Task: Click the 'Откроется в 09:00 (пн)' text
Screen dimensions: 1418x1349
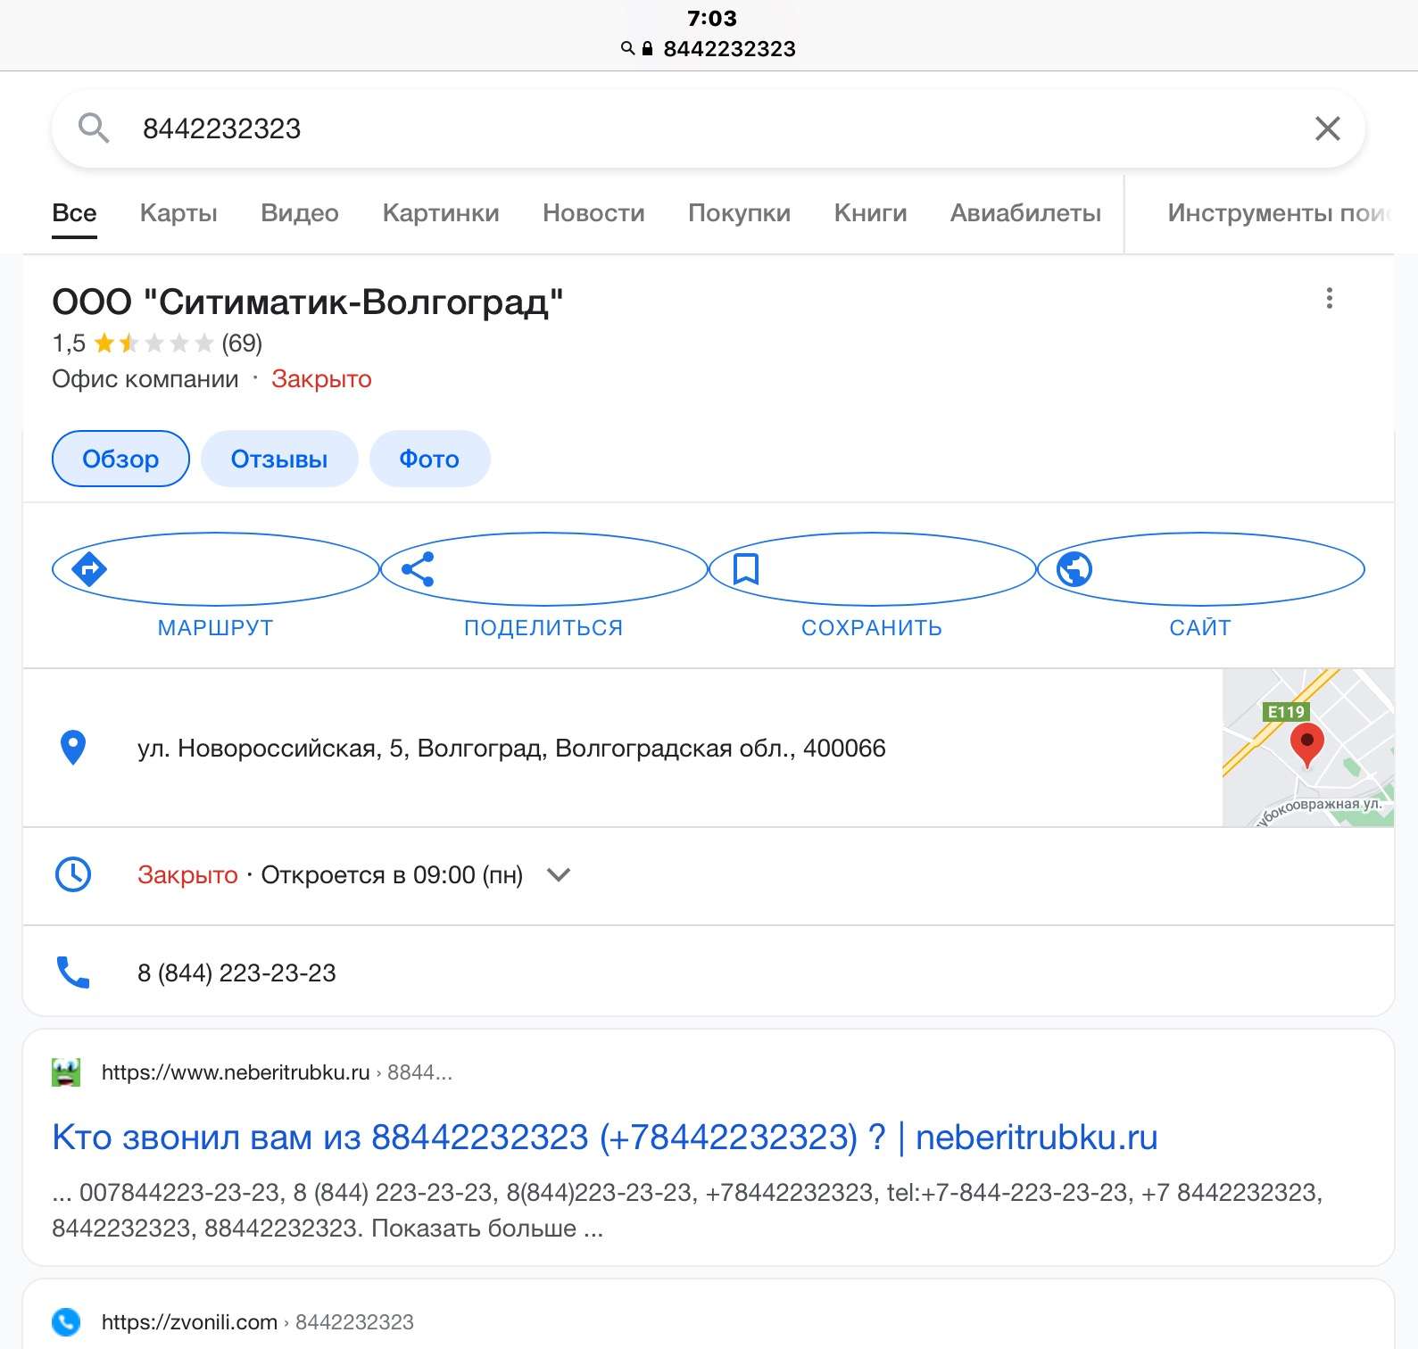Action: [x=392, y=875]
